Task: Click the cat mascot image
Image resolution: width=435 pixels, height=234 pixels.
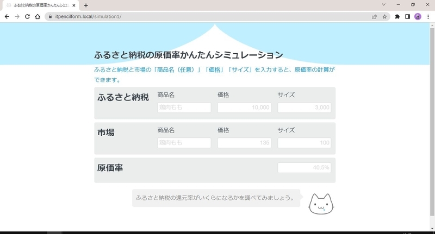Action: point(321,204)
